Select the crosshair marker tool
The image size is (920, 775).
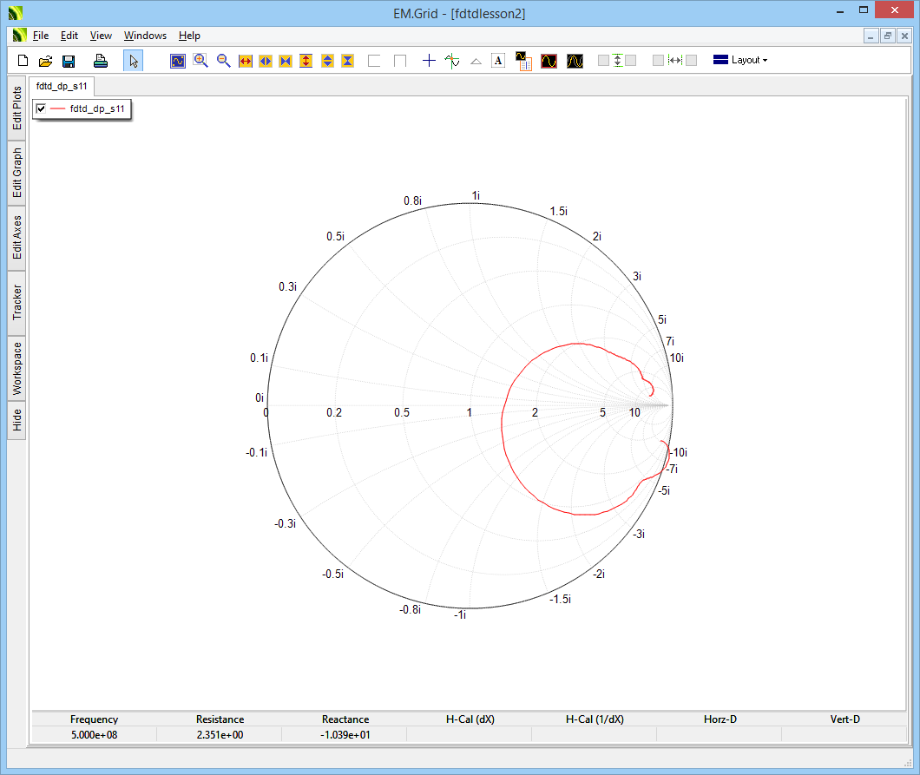pyautogui.click(x=429, y=61)
